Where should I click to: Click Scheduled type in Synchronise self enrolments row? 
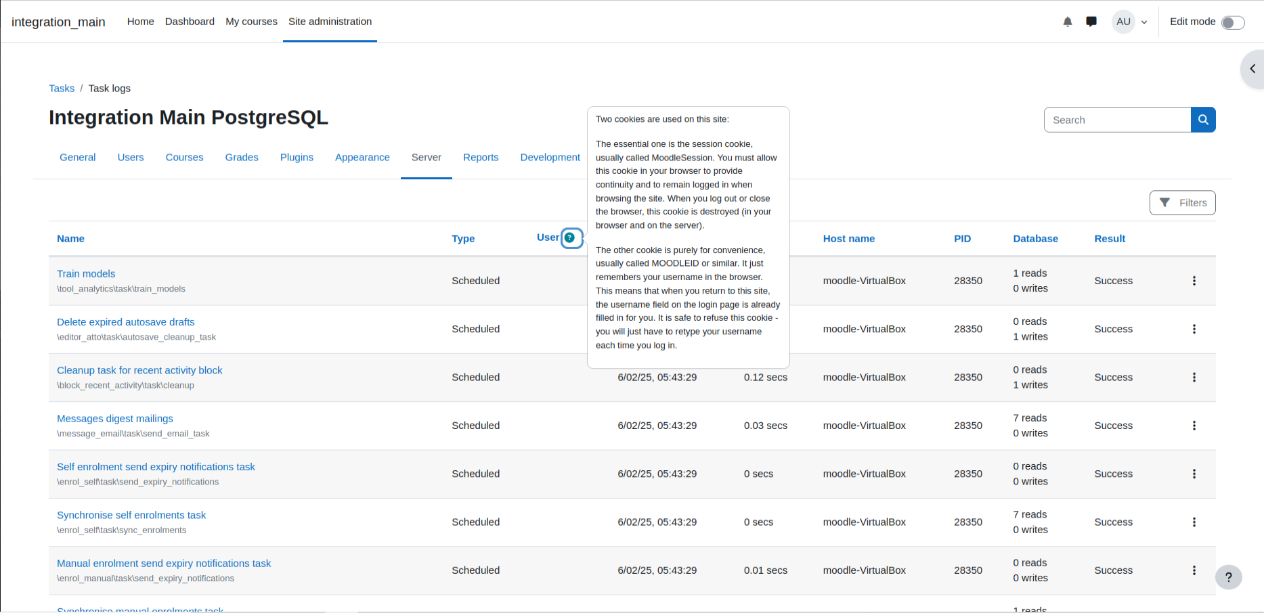pyautogui.click(x=475, y=522)
